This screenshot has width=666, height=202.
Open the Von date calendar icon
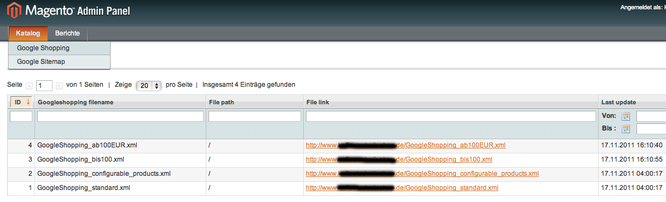(x=626, y=116)
